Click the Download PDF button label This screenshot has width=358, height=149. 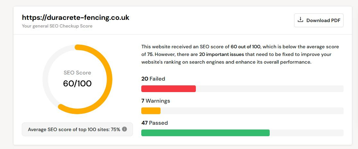pyautogui.click(x=322, y=20)
